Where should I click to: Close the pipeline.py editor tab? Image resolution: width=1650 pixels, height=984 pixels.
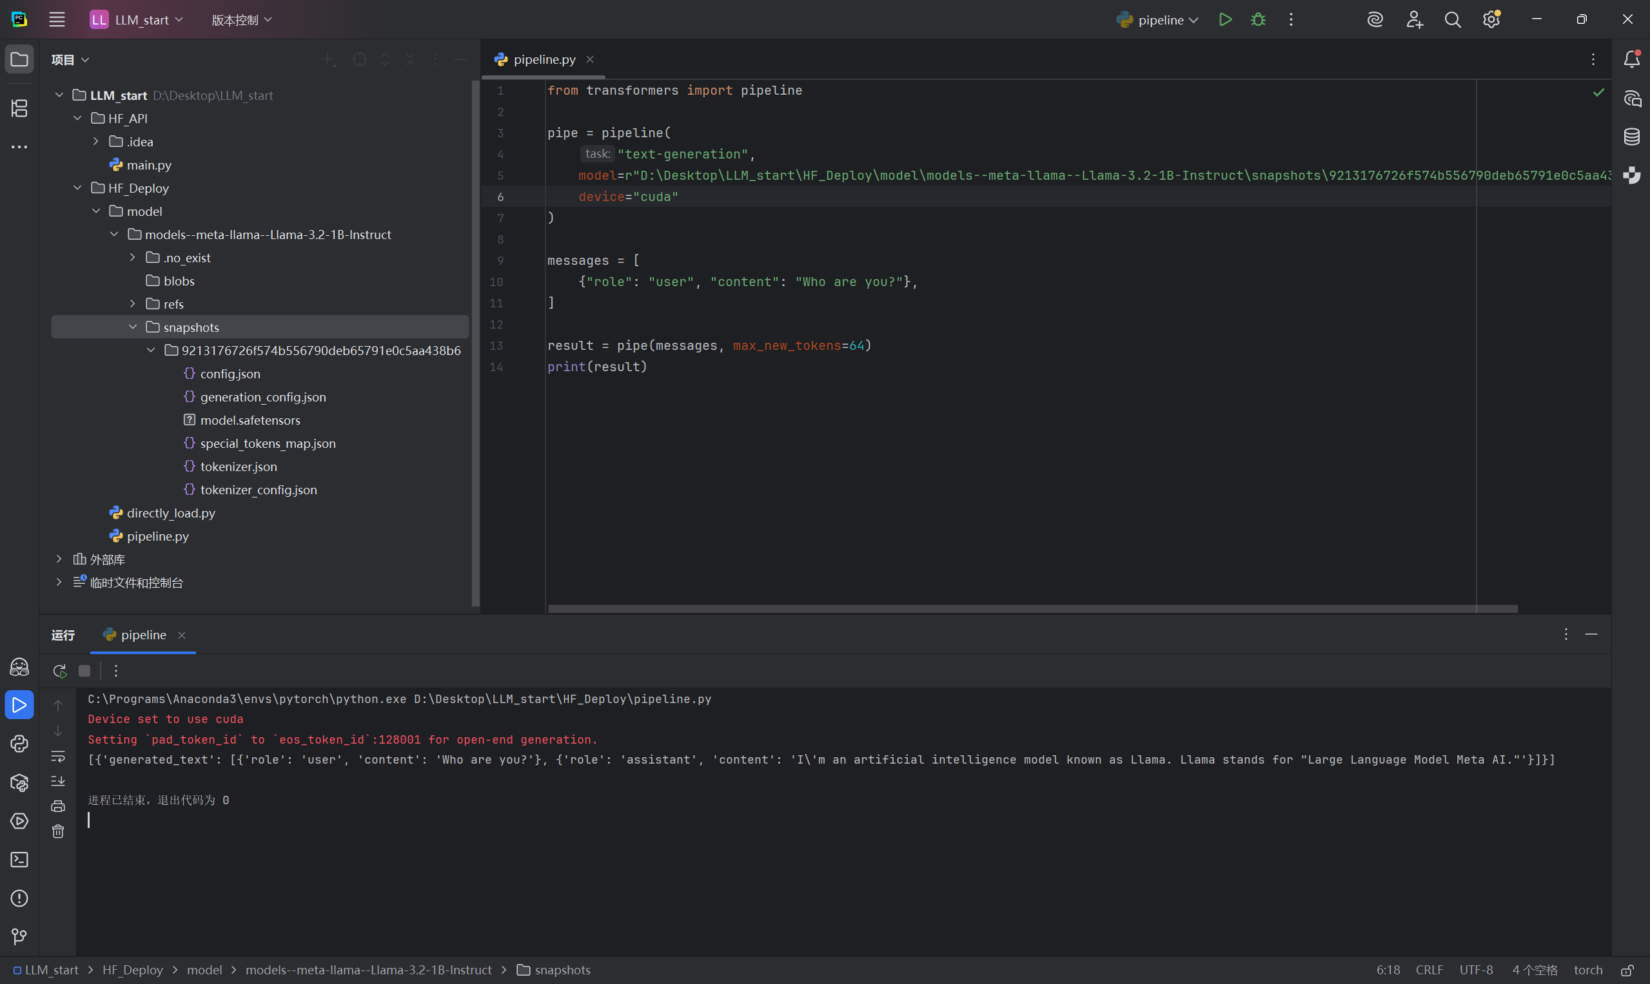point(590,60)
